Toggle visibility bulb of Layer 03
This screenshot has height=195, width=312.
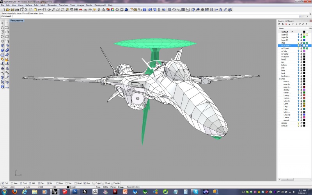click(x=298, y=35)
